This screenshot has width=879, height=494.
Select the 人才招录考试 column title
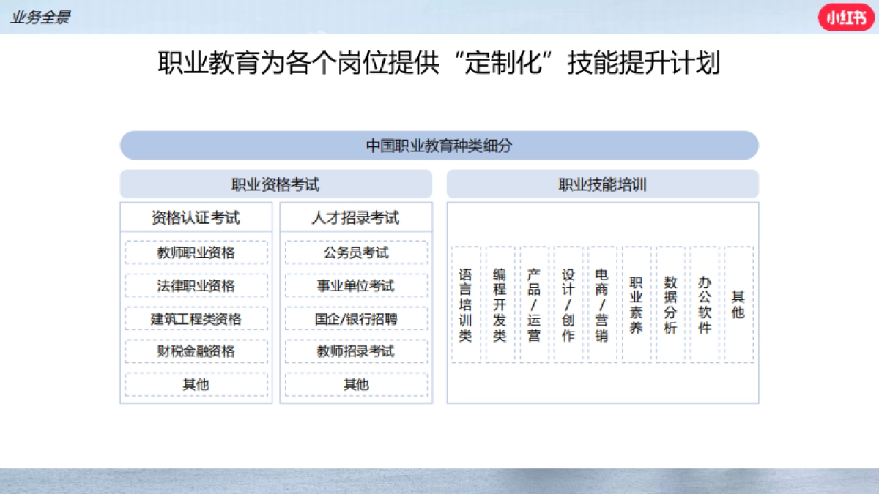click(x=356, y=217)
